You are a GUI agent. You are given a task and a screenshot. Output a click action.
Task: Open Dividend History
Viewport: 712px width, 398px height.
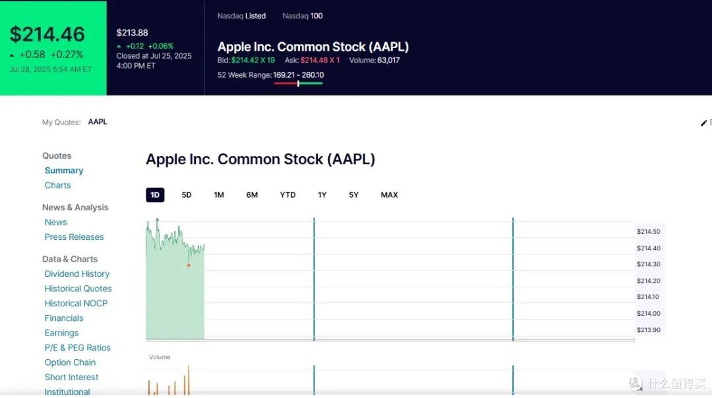click(x=77, y=273)
